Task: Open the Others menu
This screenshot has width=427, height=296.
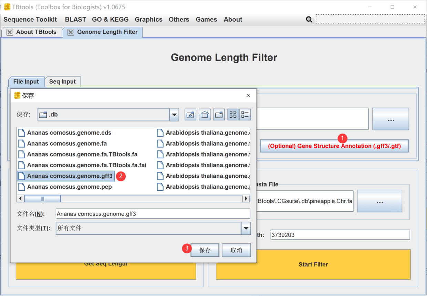Action: pos(179,20)
